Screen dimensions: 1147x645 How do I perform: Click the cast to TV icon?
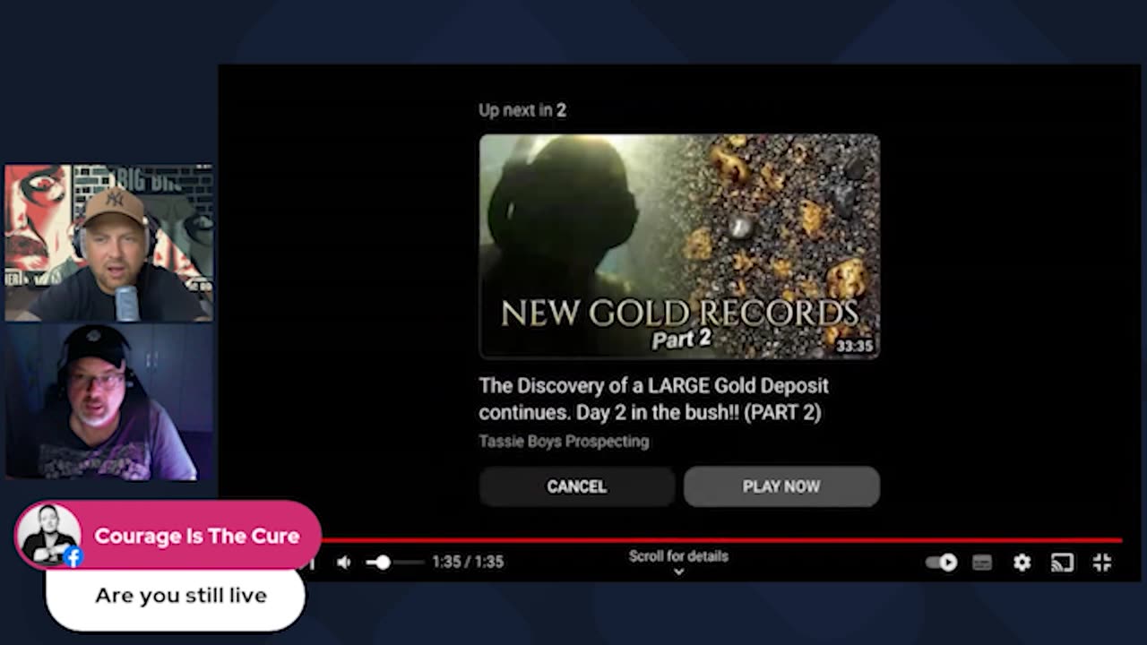1062,562
